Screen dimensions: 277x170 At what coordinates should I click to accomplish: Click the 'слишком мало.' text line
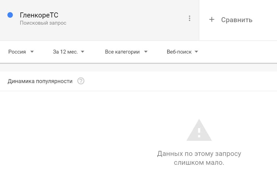199,163
